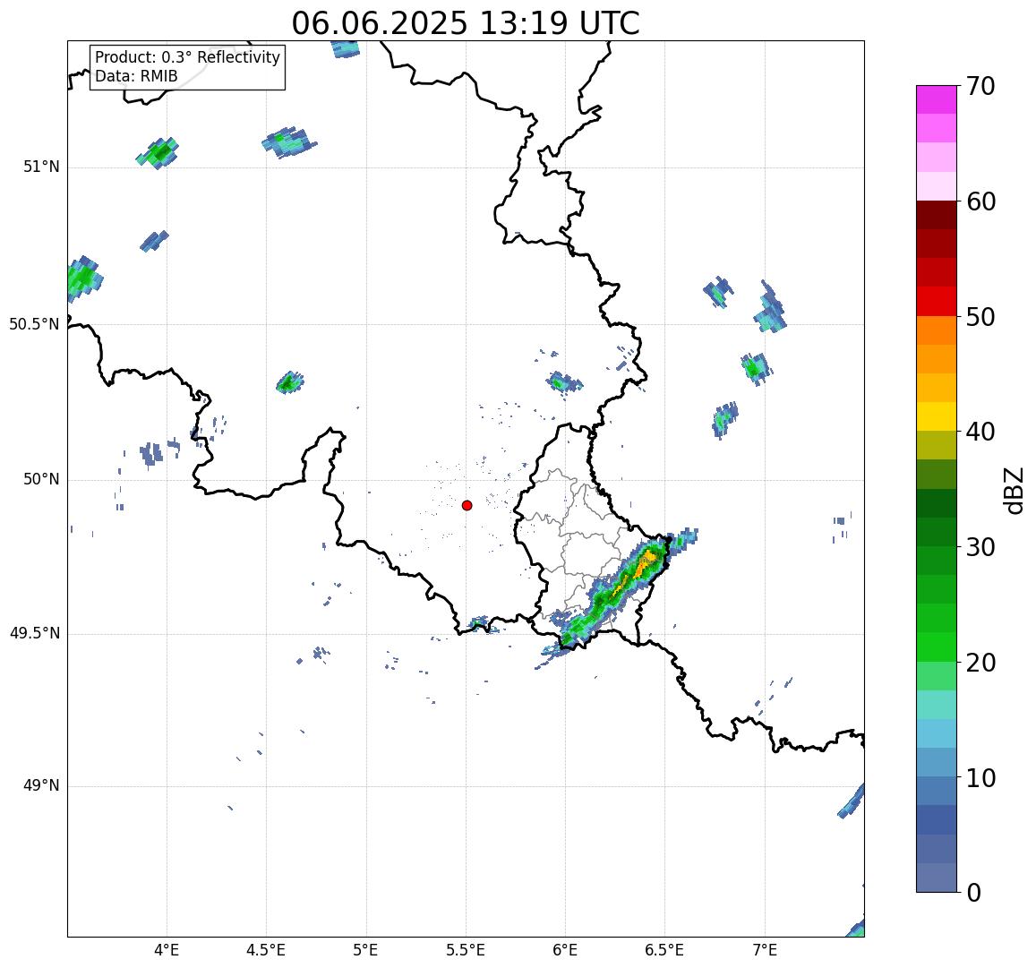The image size is (1036, 968).
Task: Click the 50°N latitude label
Action: pyautogui.click(x=41, y=480)
